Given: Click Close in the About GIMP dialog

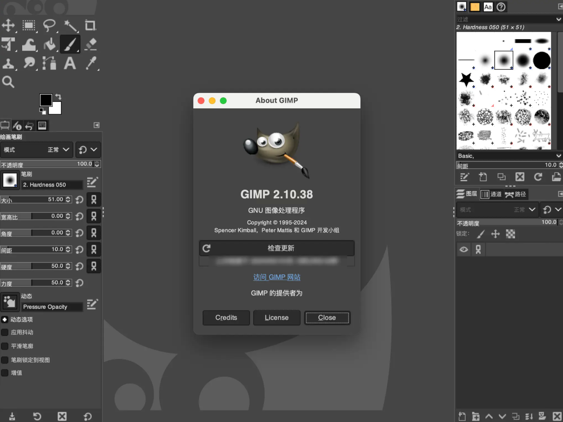Looking at the screenshot, I should click(x=327, y=317).
